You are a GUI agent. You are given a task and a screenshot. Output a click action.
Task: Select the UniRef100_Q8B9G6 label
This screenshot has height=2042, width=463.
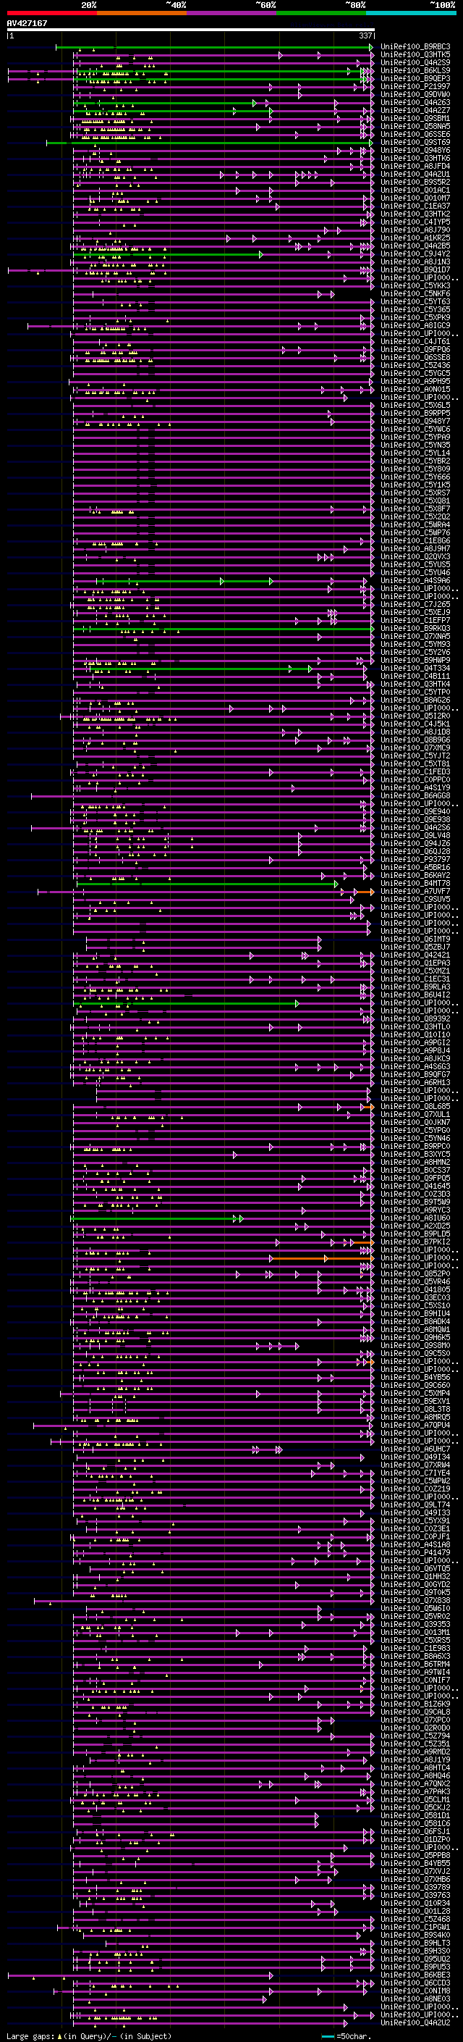415,740
